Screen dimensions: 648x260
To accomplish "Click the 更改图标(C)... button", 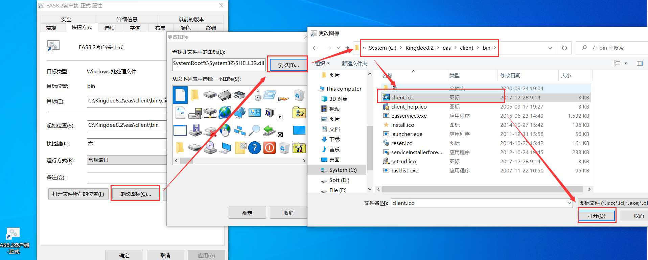I will [x=136, y=194].
